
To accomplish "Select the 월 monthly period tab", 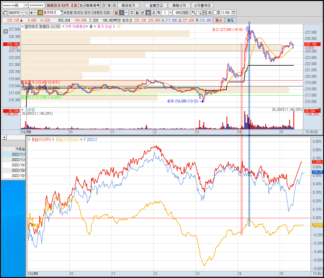I will (137, 13).
